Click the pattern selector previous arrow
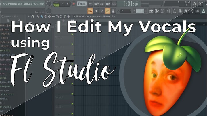This screenshot has width=207, height=116. click(x=134, y=11)
